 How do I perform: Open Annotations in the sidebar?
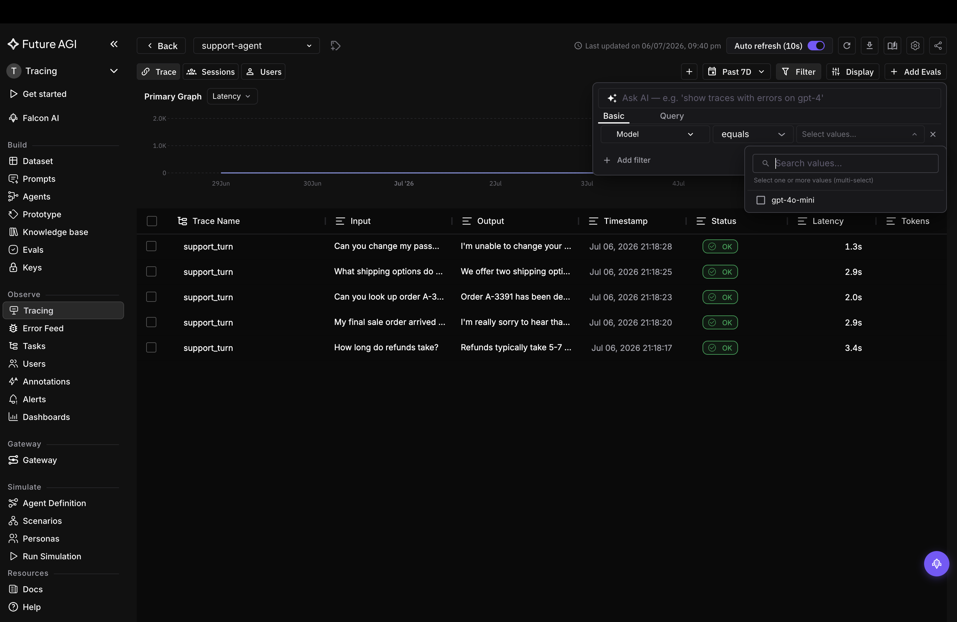click(x=46, y=381)
